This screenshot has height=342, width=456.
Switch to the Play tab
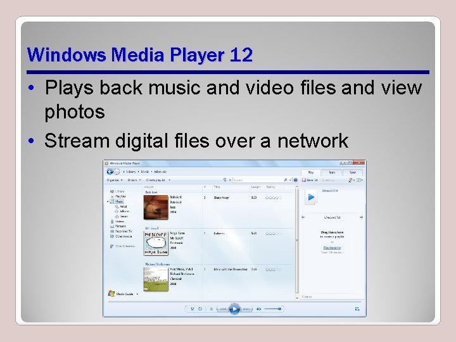tap(310, 172)
